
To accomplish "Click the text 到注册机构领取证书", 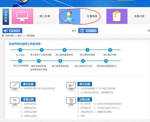I will click(106, 66).
